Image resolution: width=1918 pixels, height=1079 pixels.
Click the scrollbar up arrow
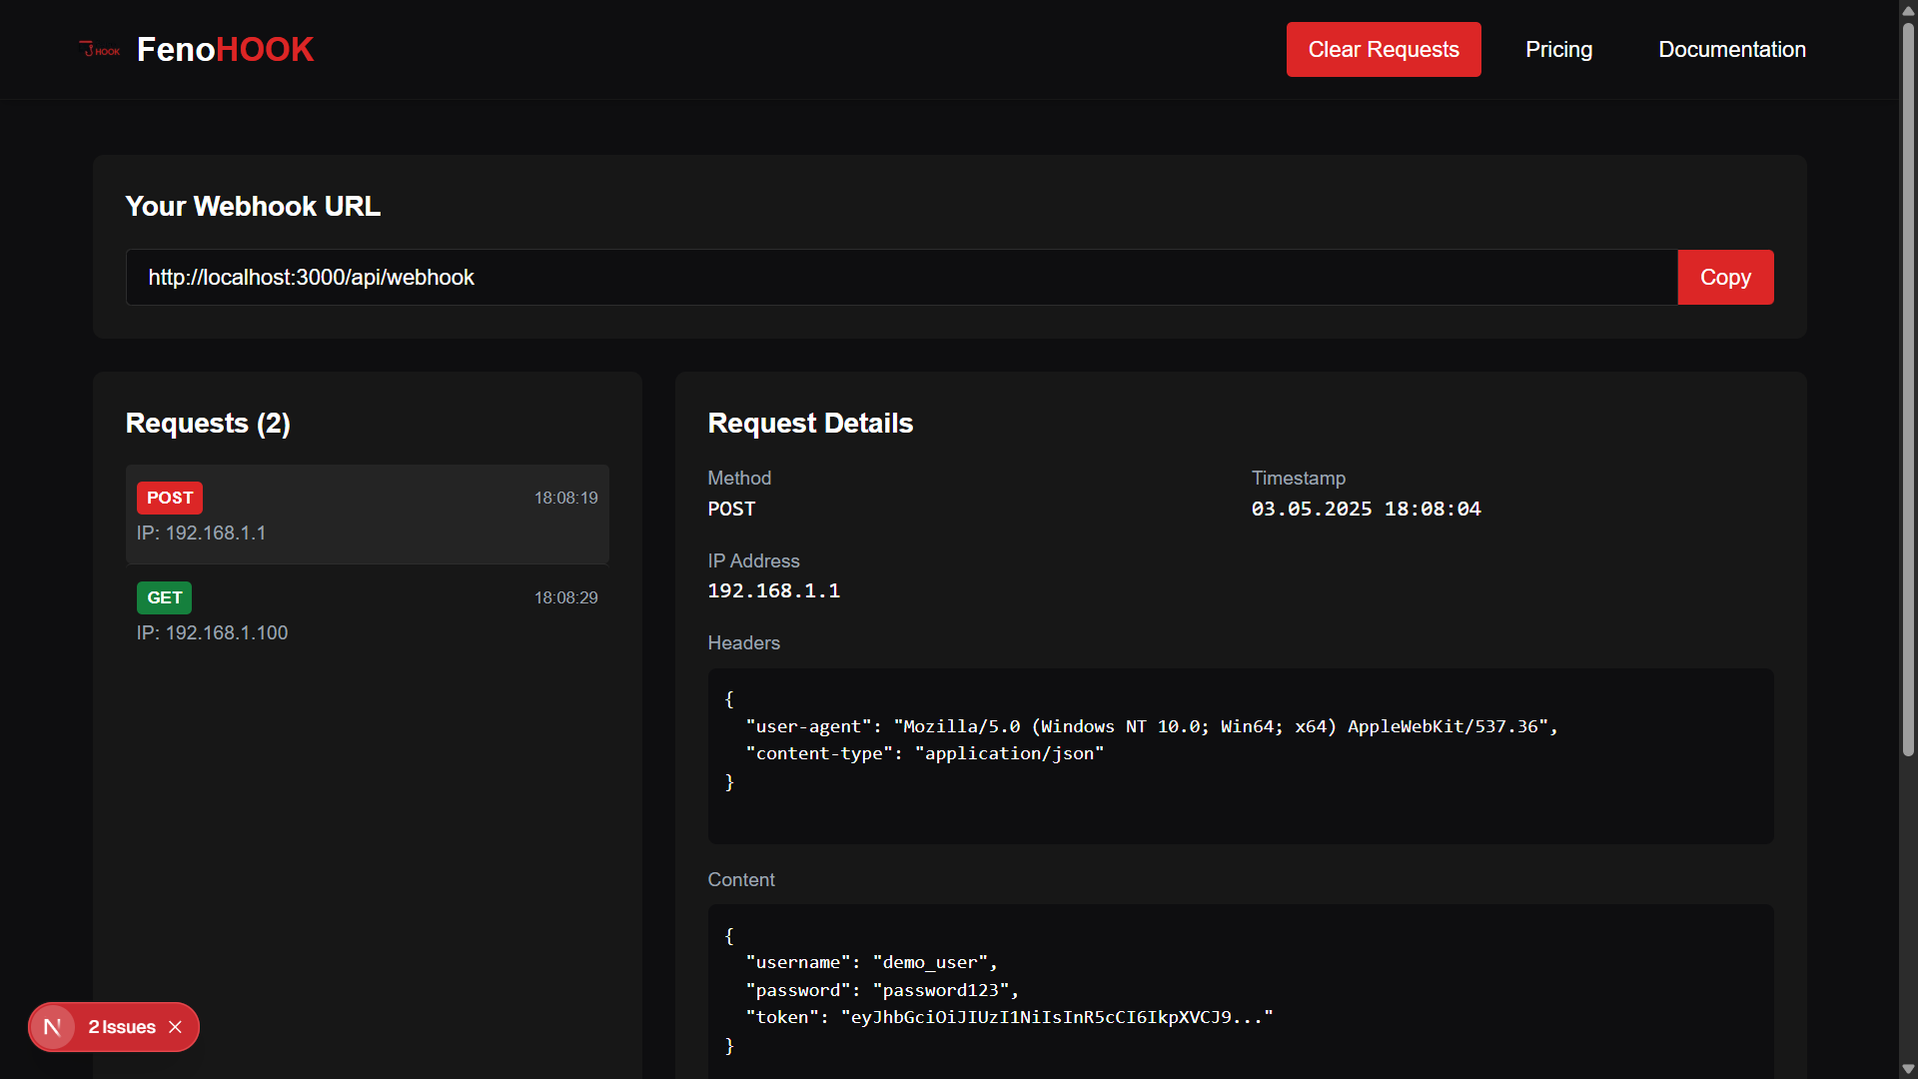pos(1908,10)
